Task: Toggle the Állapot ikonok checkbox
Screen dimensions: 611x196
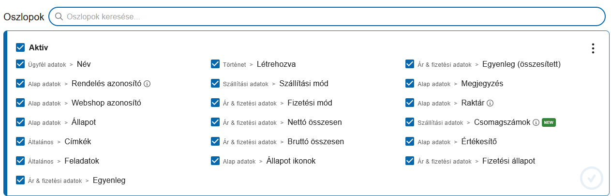Action: pos(215,161)
